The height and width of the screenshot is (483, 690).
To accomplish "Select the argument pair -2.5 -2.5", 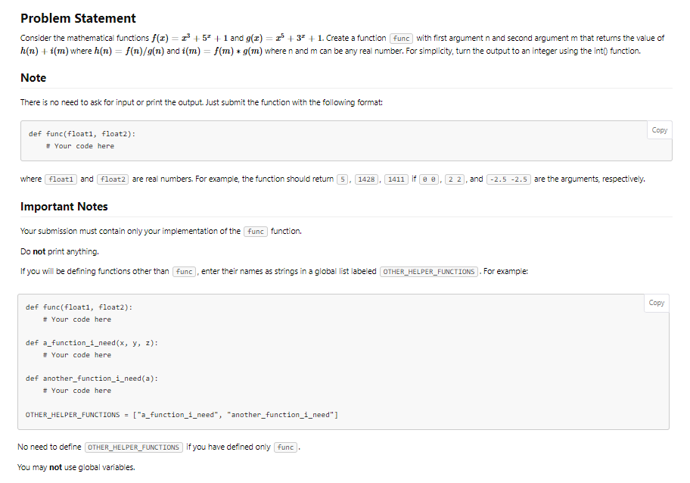I will point(508,179).
